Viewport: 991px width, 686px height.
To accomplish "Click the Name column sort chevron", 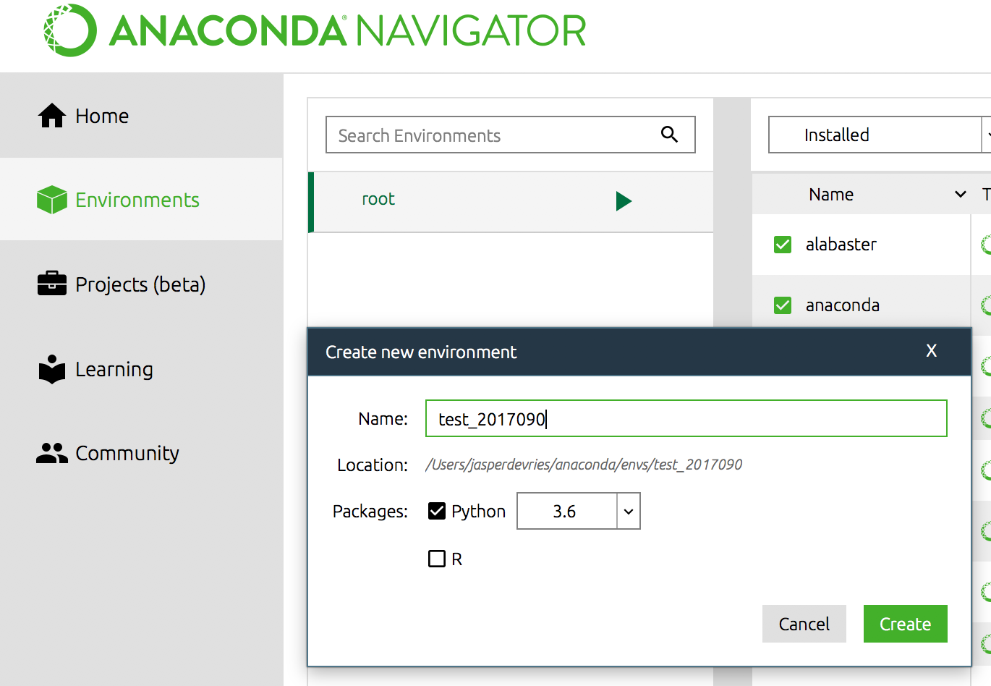I will [960, 194].
